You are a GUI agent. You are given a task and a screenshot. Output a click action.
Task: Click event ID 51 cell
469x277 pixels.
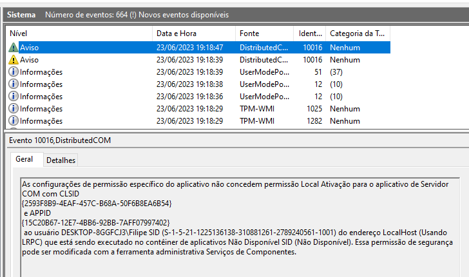click(318, 72)
